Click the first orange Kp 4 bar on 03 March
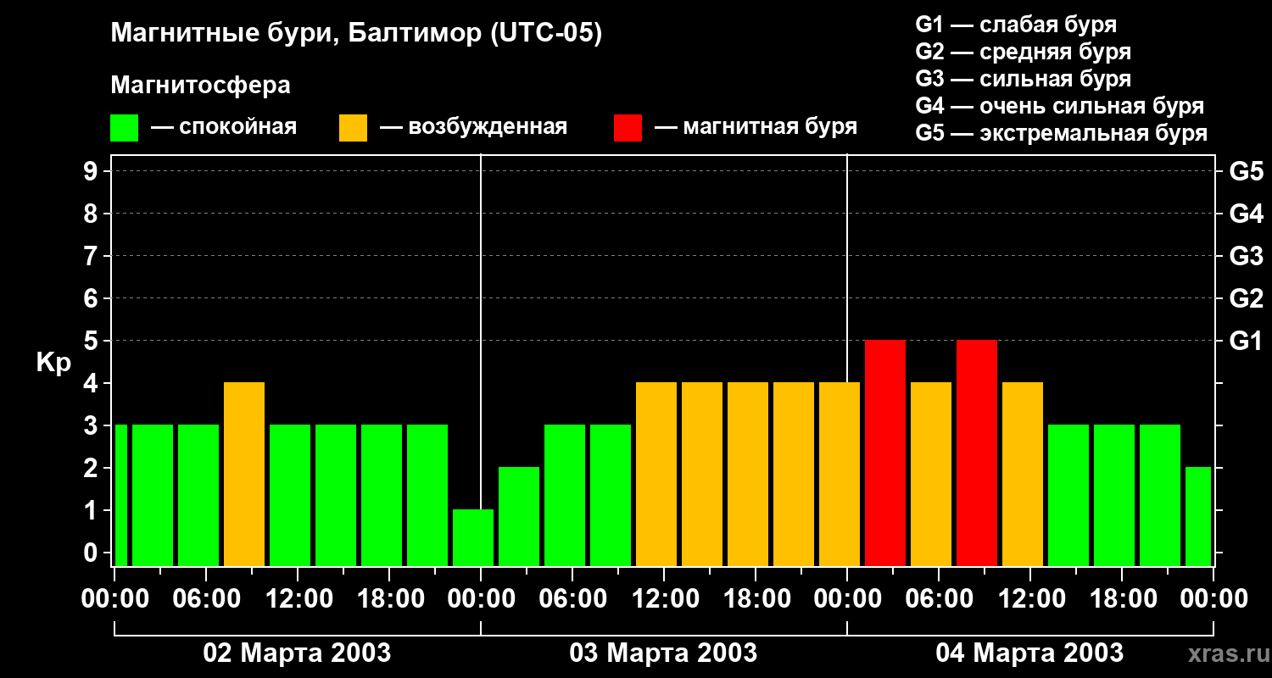 tap(656, 474)
